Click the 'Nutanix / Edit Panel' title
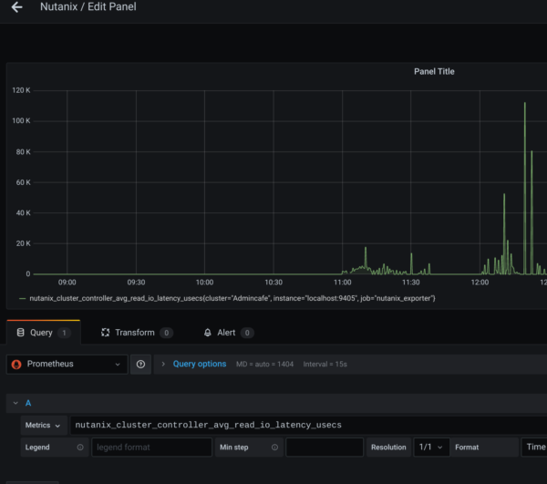This screenshot has height=484, width=547. pyautogui.click(x=88, y=6)
